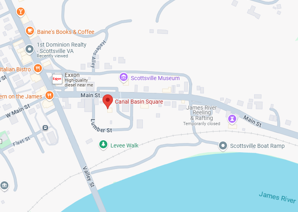Screen dimensions: 298x212
Task: Open the purple castle landmark marker
Action: tap(232, 119)
